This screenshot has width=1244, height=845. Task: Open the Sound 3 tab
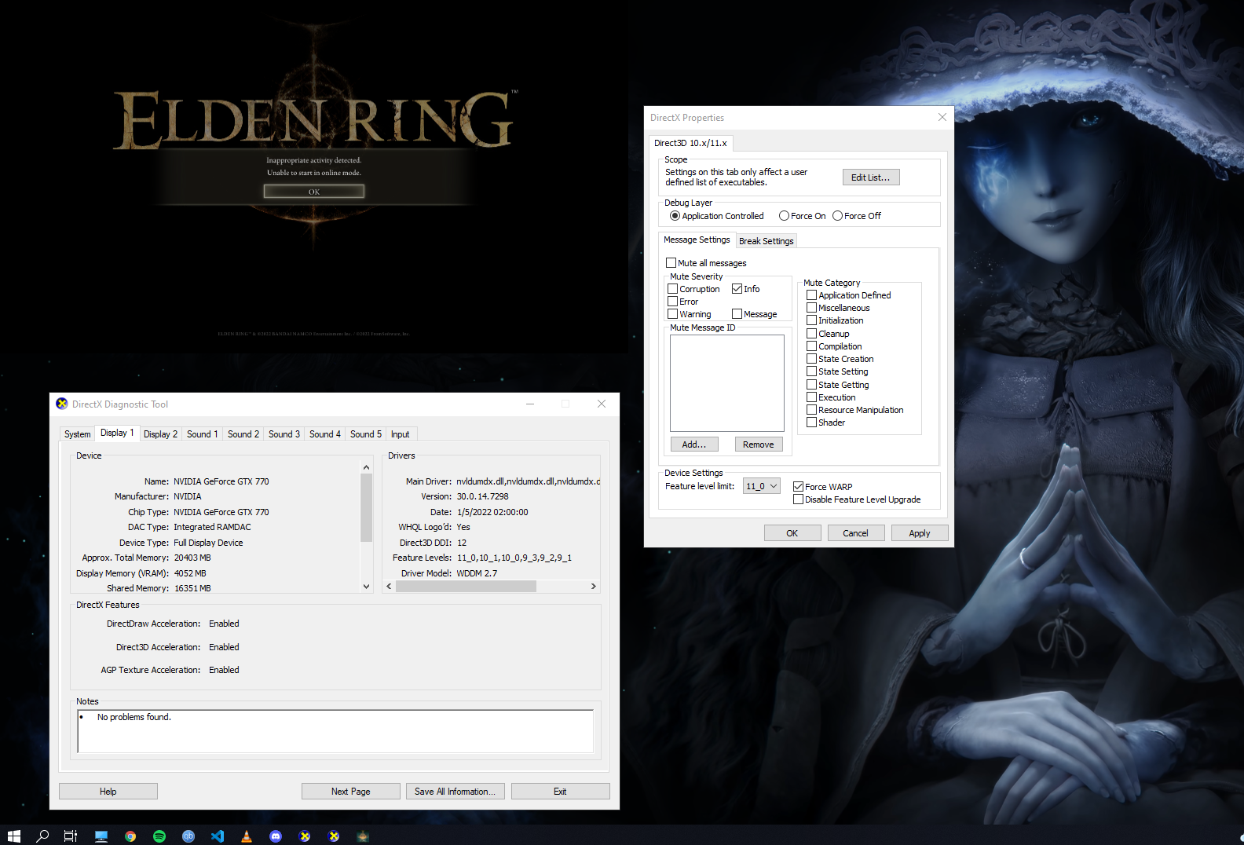[284, 434]
